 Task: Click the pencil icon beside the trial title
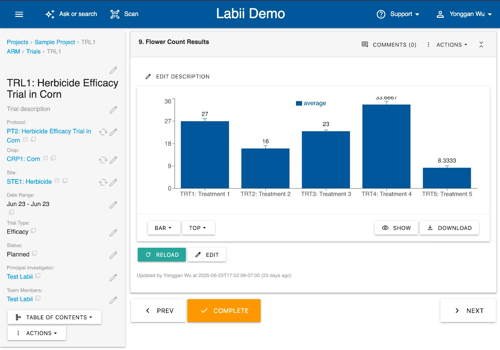point(113,70)
